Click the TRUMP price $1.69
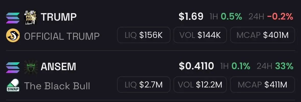Screen dimensions: 301x102 (x=191, y=17)
